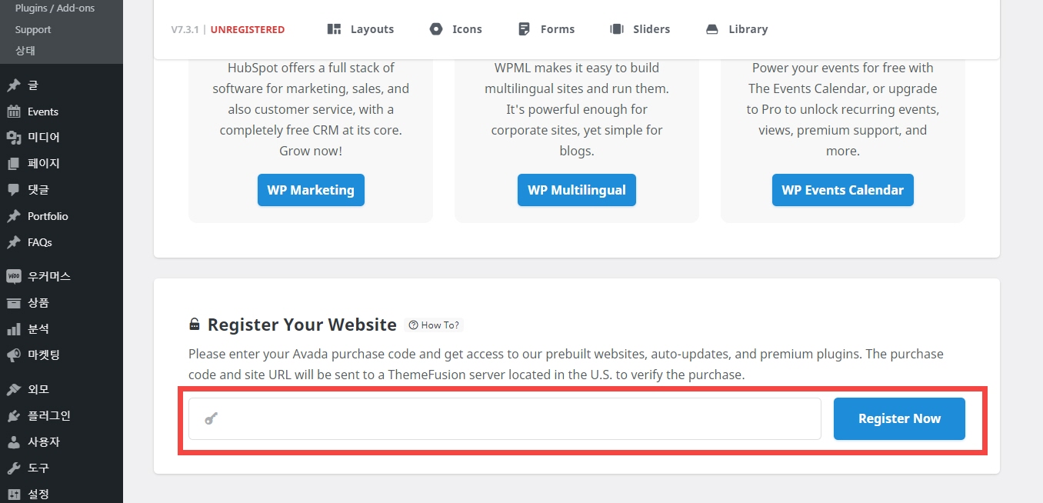1043x503 pixels.
Task: Click the plug icon beside 플러그인
Action: (x=14, y=415)
